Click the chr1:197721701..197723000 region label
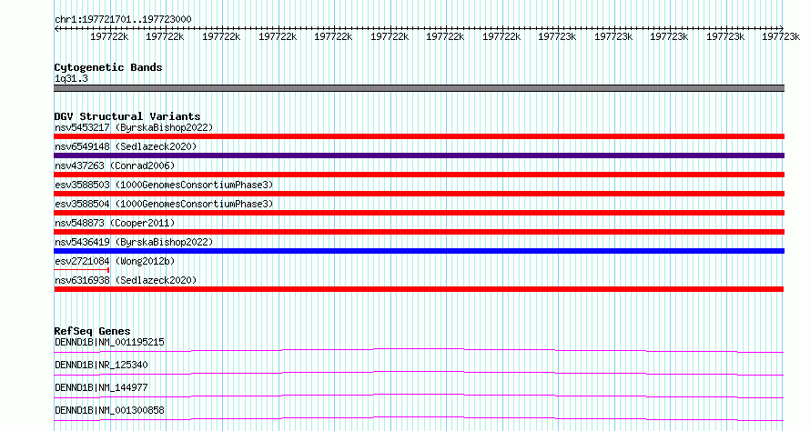Viewport: 810px width, 431px height. pos(123,20)
